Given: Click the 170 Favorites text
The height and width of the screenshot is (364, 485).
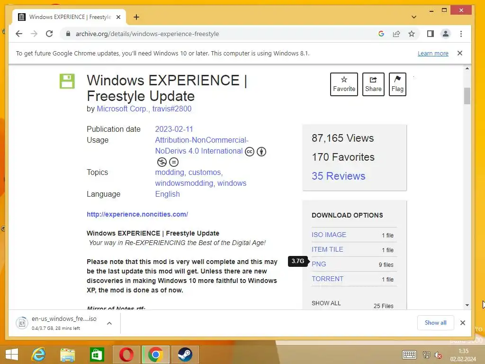Looking at the screenshot, I should (343, 157).
